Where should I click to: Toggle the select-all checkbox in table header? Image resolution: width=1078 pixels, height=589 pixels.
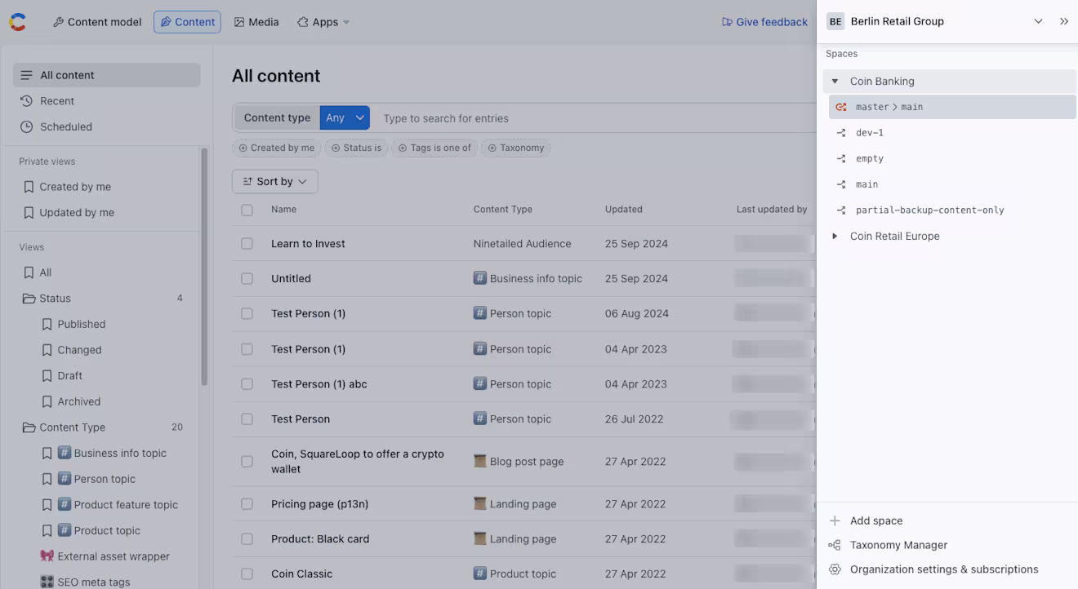247,210
